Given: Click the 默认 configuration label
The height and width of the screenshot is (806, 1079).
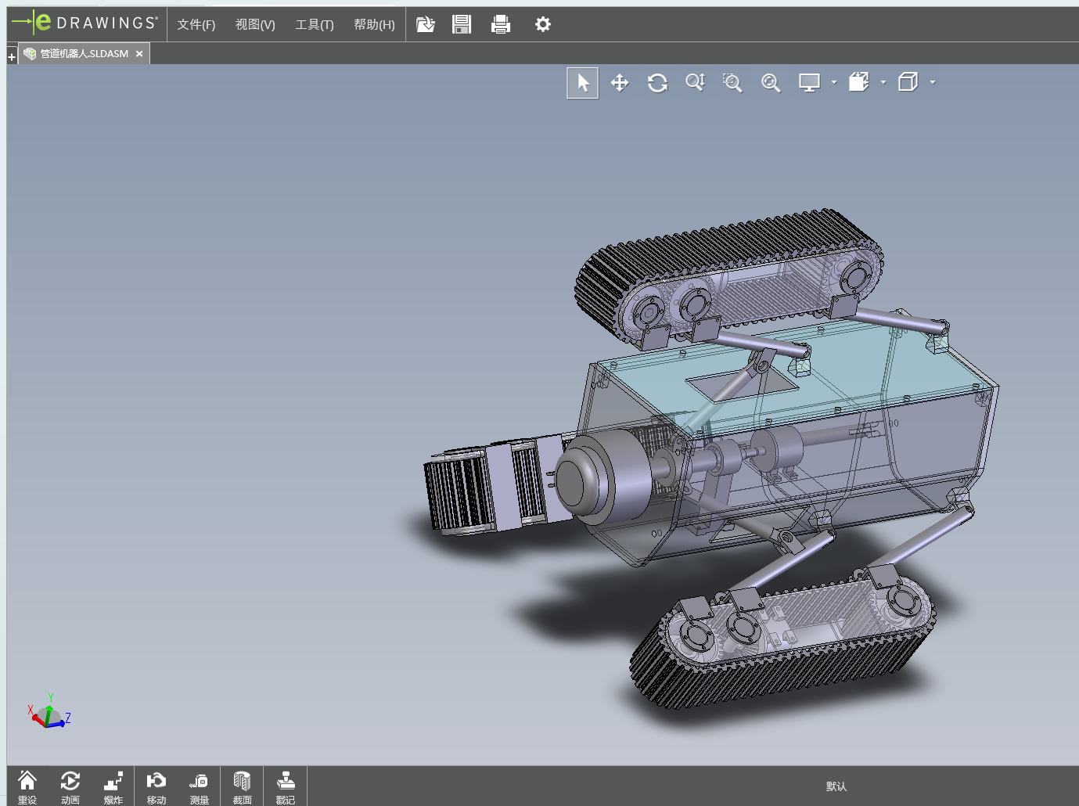Looking at the screenshot, I should [x=836, y=786].
